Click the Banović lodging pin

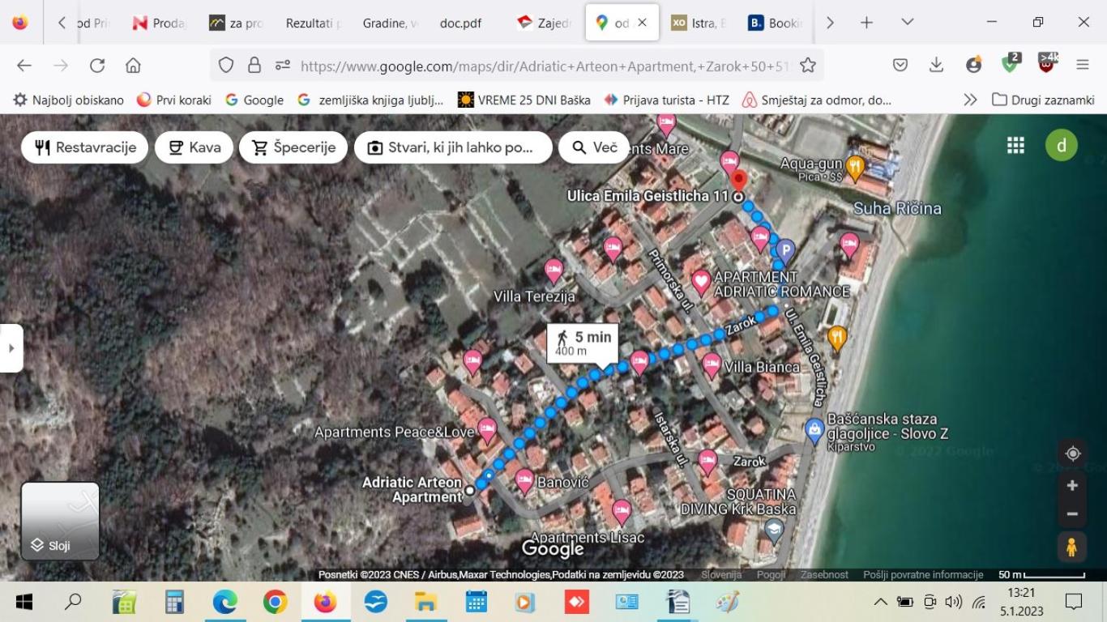click(524, 482)
